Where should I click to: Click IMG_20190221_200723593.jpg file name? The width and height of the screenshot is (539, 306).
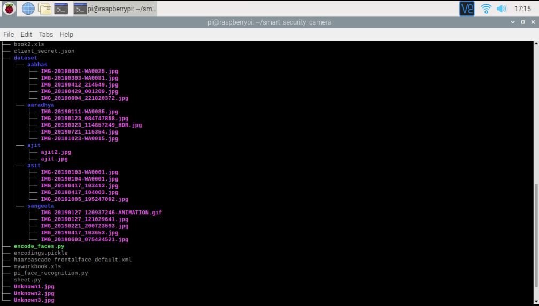(84, 226)
